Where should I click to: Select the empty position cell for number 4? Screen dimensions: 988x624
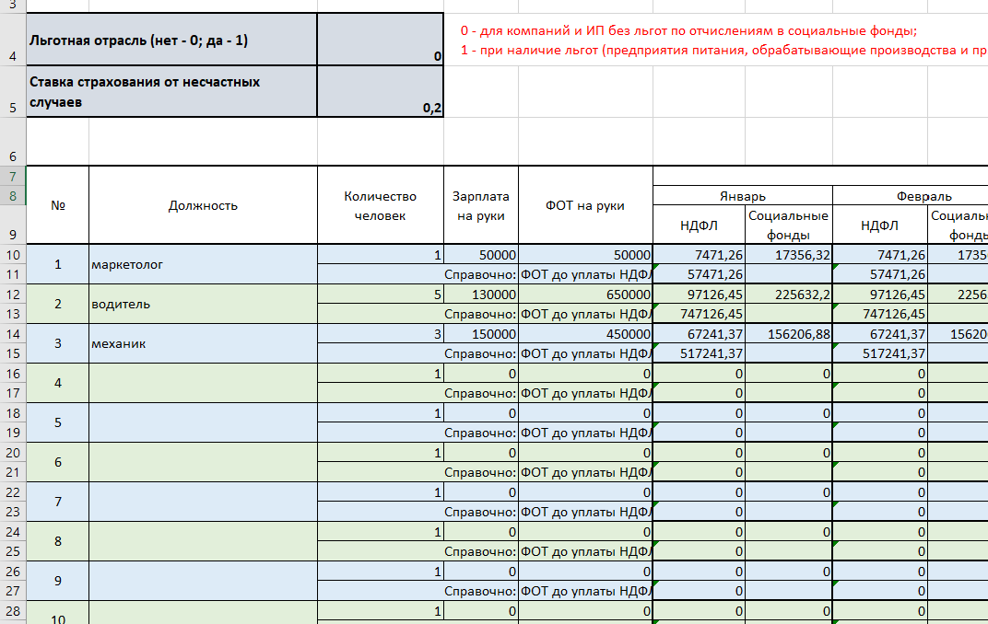pos(203,383)
